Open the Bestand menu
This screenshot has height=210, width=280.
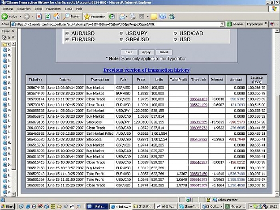point(8,9)
